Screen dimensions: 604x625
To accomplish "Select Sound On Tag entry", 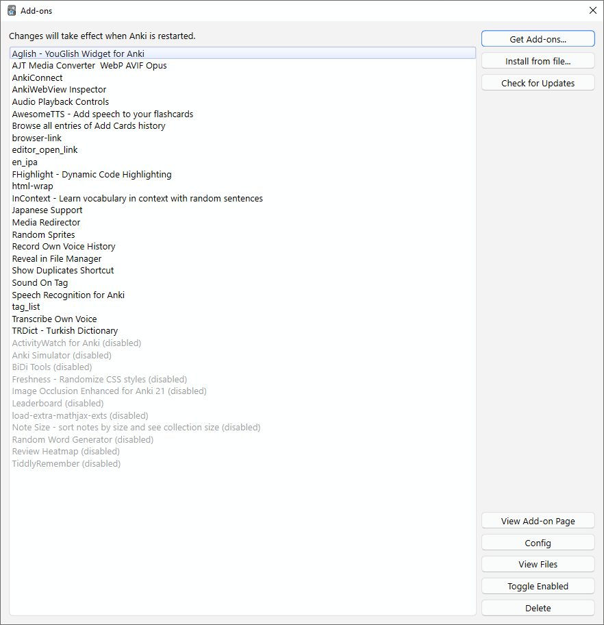I will click(x=242, y=283).
